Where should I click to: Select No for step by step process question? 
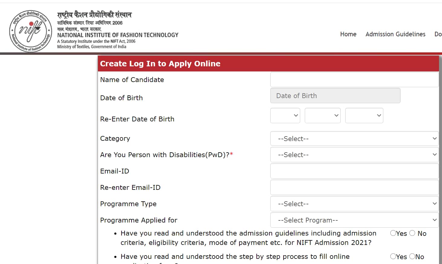[x=412, y=256]
